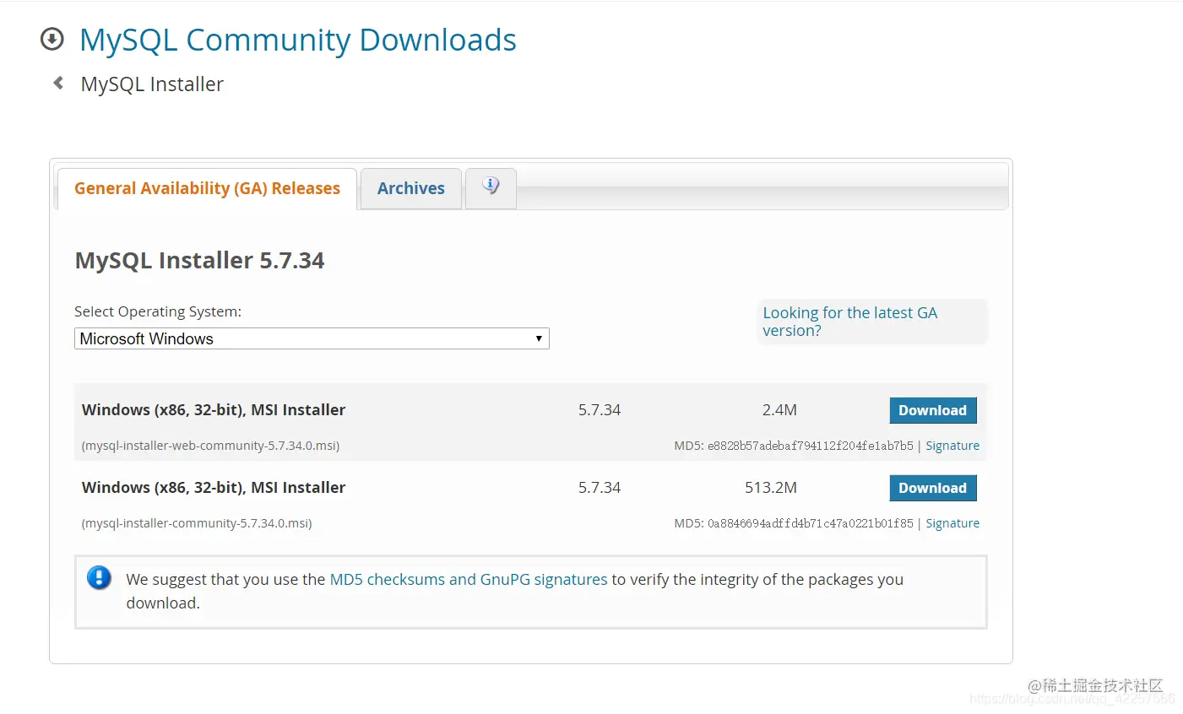Screen dimensions: 1183x714
Task: Click the MySQL Installer breadcrumb text
Action: tap(152, 84)
